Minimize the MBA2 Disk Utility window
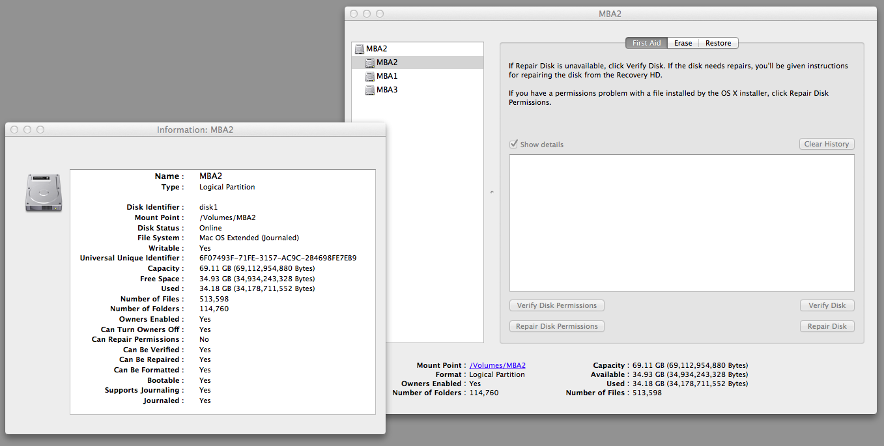Screen dimensions: 884x446 pyautogui.click(x=367, y=14)
